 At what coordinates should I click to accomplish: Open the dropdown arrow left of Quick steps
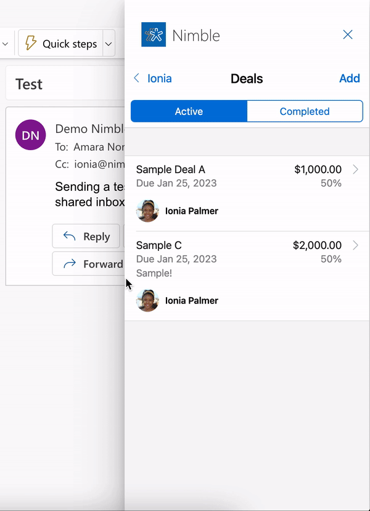6,44
